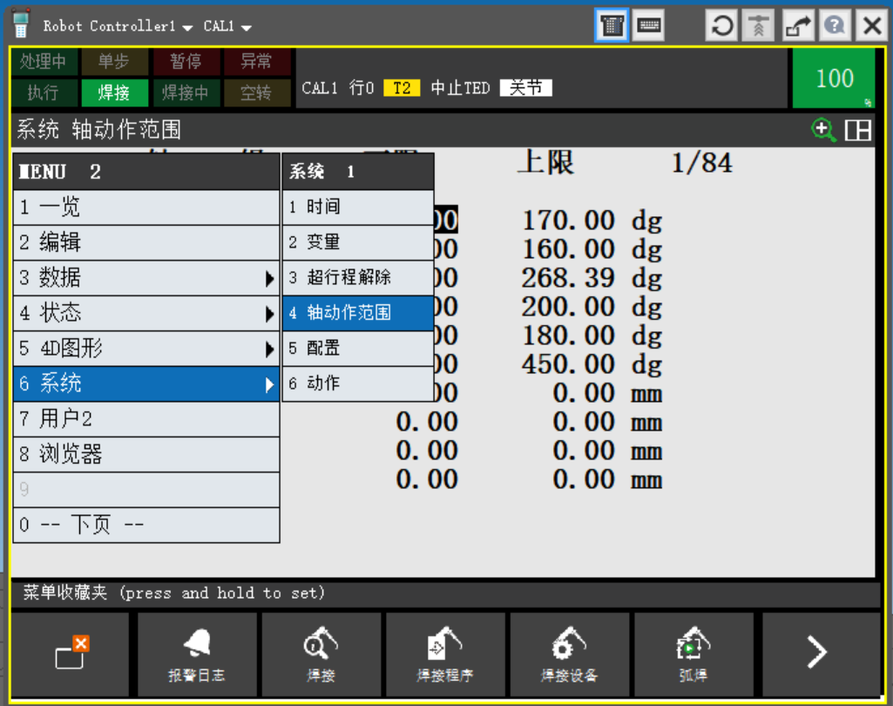The height and width of the screenshot is (706, 893).
Task: Toggle the teach pendant keypad view icon
Action: click(x=611, y=25)
